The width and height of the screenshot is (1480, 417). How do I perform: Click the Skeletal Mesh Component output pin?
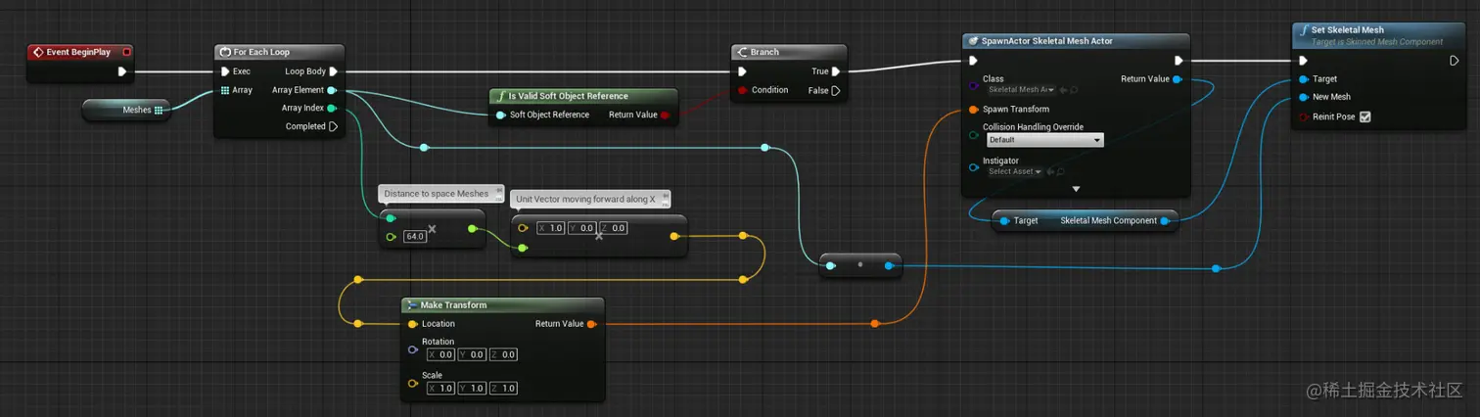click(1164, 221)
